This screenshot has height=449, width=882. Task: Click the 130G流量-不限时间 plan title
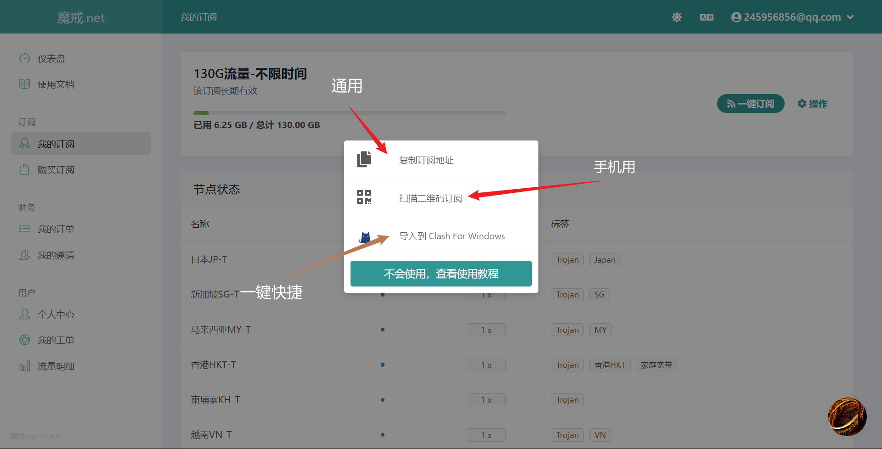point(250,74)
